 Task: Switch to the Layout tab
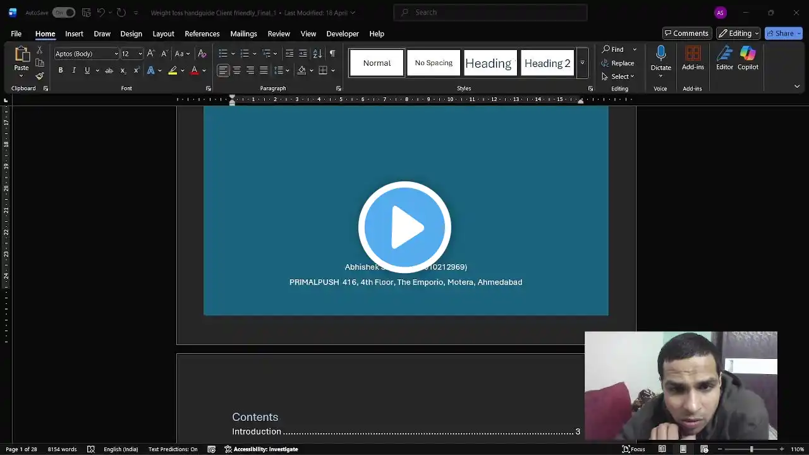163,33
